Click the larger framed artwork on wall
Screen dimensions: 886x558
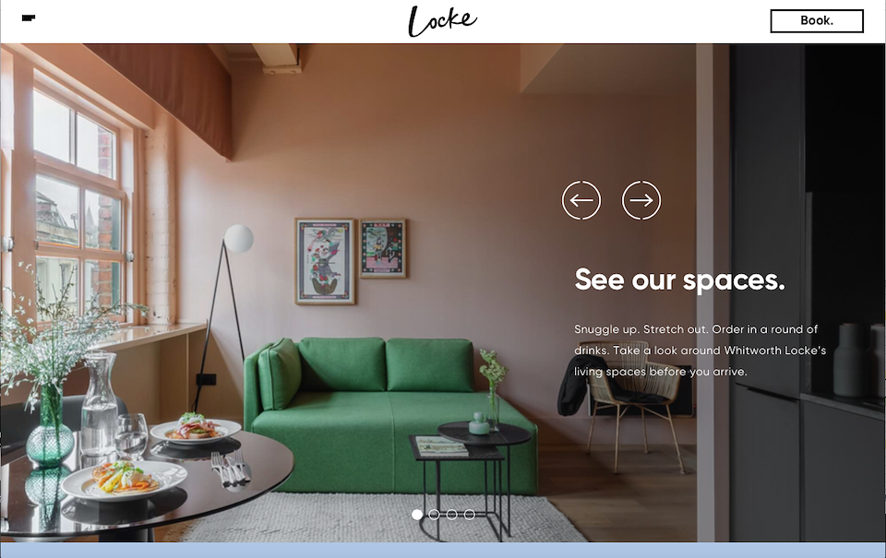pyautogui.click(x=326, y=262)
